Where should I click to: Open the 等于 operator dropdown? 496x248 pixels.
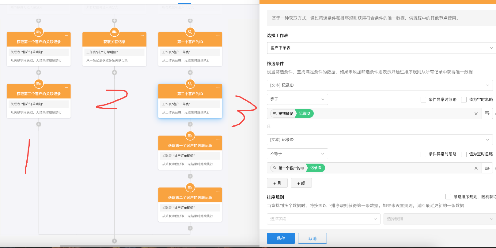(297, 99)
